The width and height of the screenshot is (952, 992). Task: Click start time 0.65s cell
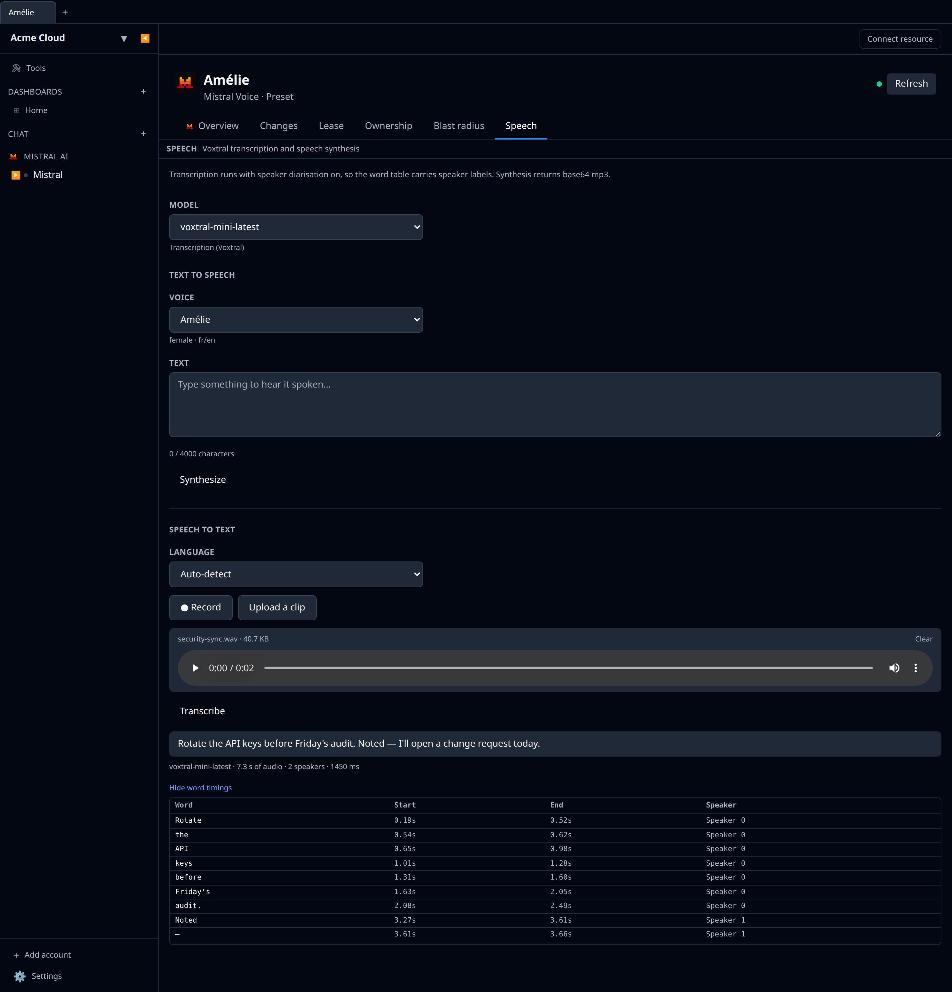(405, 848)
